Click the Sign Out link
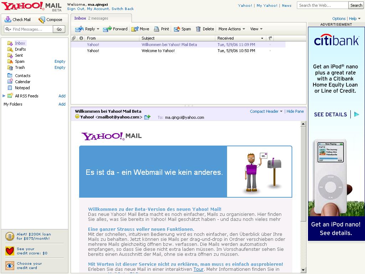This screenshot has height=274, width=365. tap(76, 9)
